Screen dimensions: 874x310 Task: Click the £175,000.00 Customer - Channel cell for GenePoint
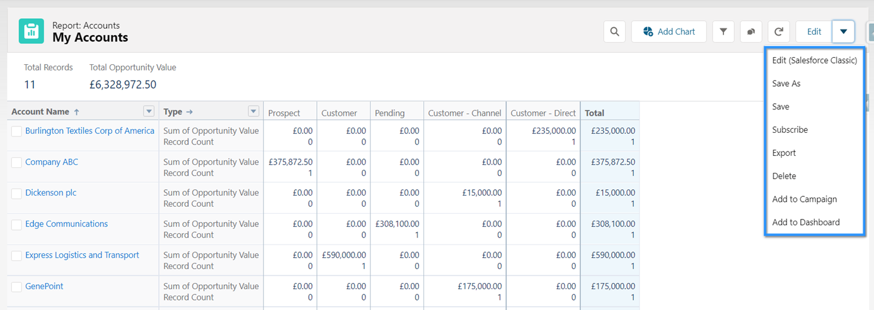480,285
